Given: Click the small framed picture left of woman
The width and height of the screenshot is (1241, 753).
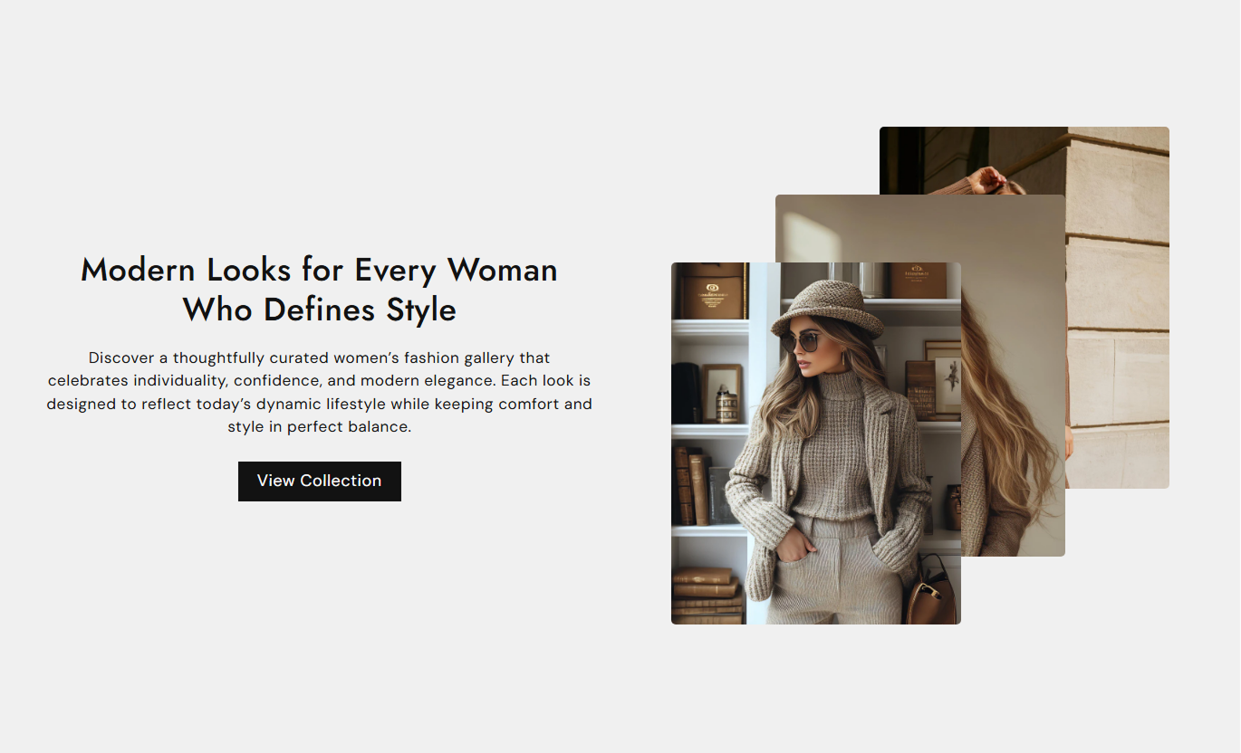Looking at the screenshot, I should [x=722, y=393].
